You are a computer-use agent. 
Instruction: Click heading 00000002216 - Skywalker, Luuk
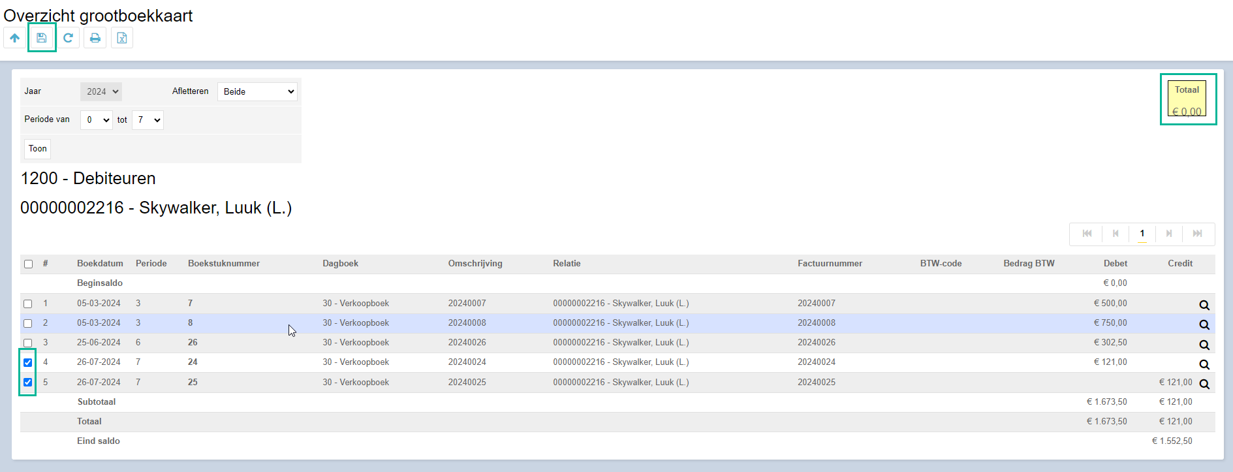tap(156, 208)
